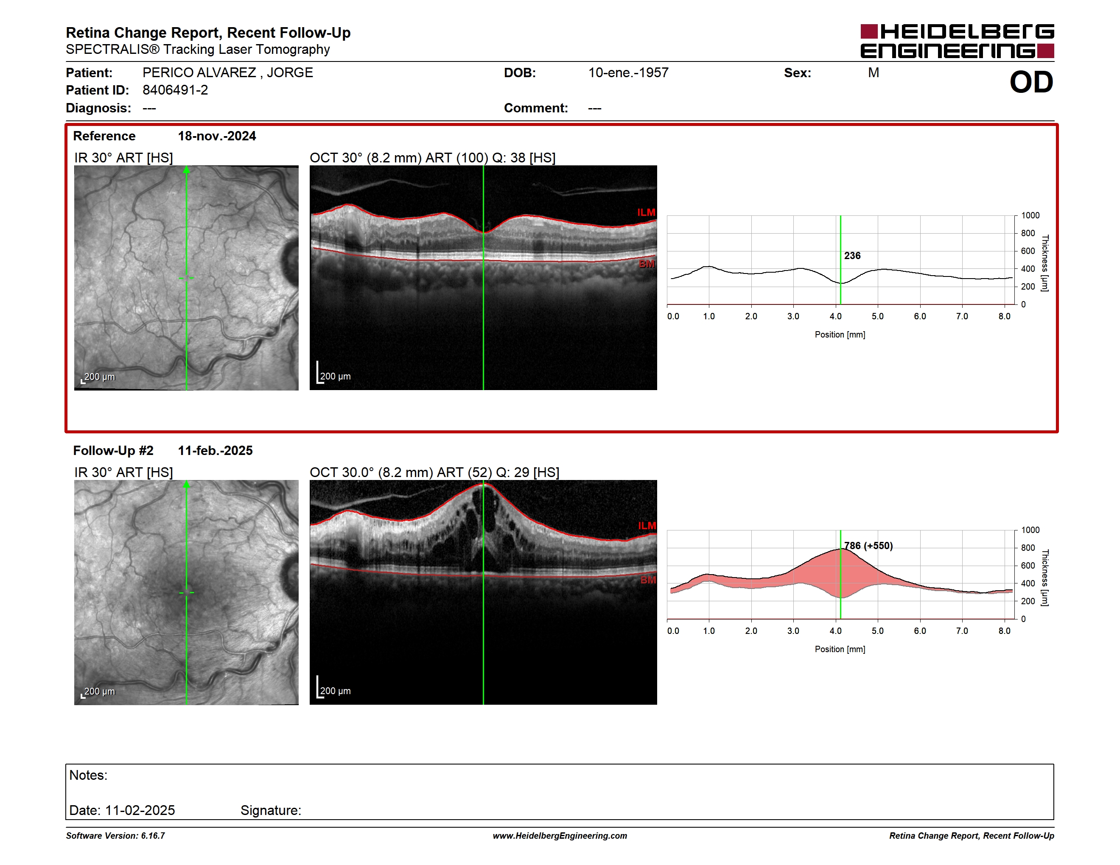Click Follow-Up OCT header 'ART (52) Q: 29 [HS]'

pyautogui.click(x=494, y=472)
